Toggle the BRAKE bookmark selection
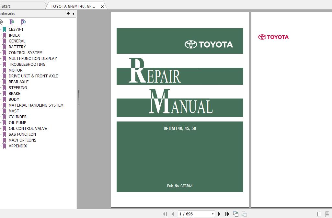This screenshot has width=332, height=218. click(14, 93)
